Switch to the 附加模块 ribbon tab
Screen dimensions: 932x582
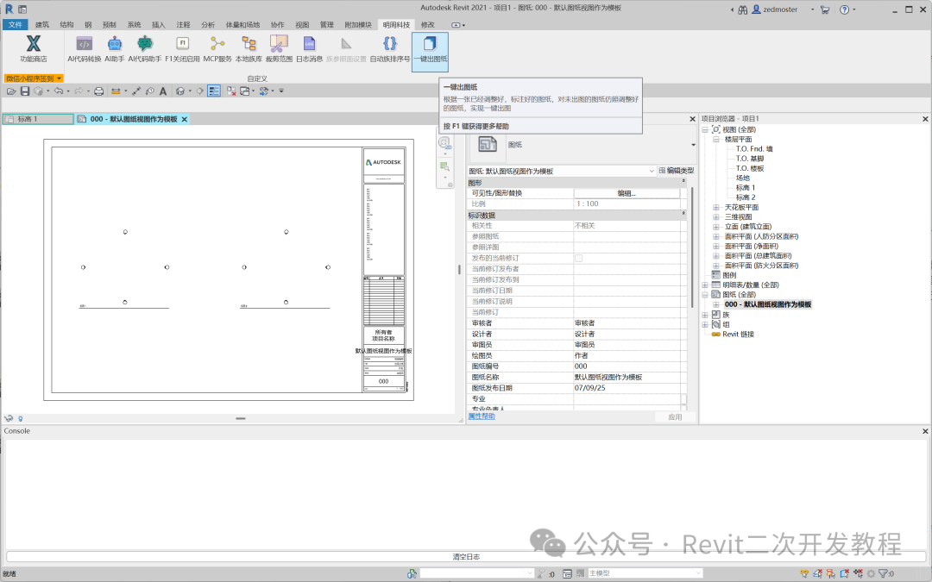click(358, 25)
